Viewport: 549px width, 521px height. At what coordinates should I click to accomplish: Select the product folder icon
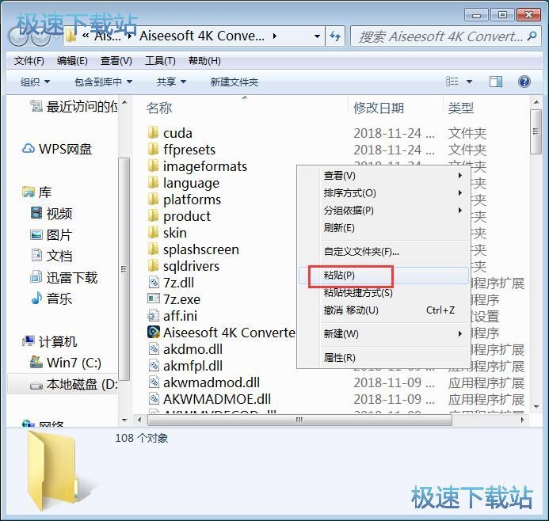pos(153,216)
